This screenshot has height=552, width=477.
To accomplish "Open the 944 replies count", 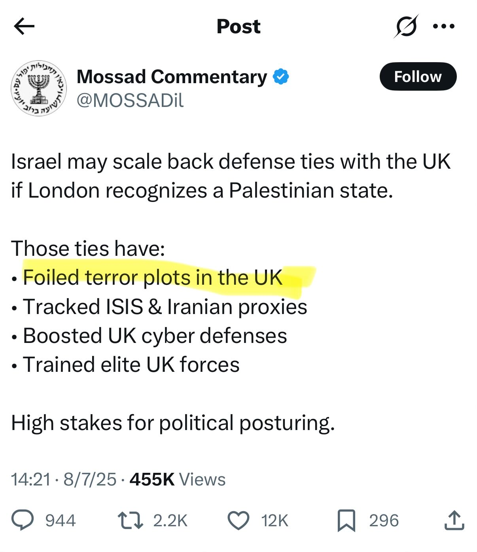I will coord(61,520).
